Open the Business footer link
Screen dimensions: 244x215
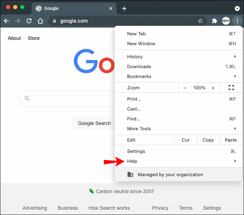pyautogui.click(x=68, y=208)
